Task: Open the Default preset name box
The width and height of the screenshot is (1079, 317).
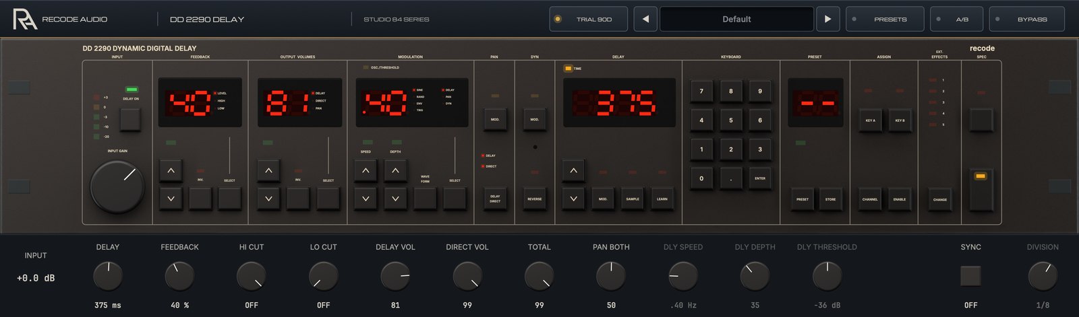Action: coord(736,19)
